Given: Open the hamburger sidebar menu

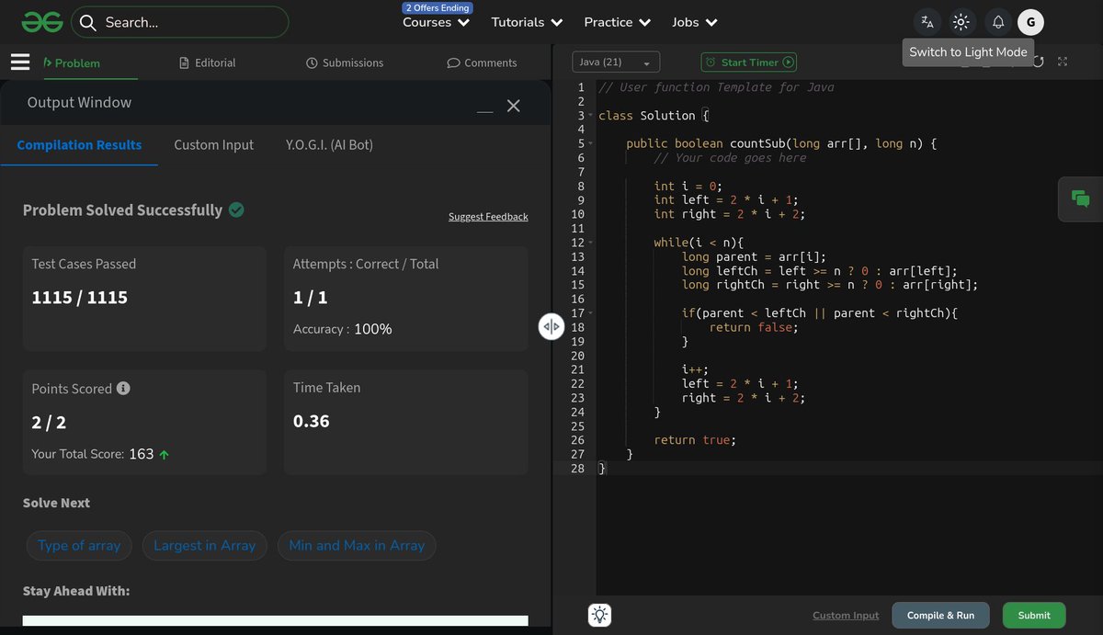Looking at the screenshot, I should (20, 62).
